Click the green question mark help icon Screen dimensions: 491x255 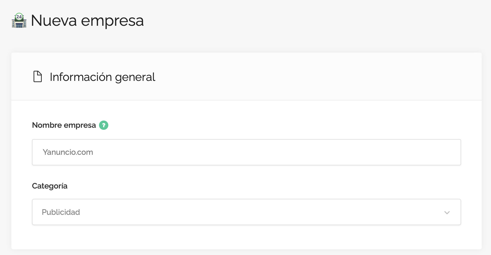tap(104, 125)
